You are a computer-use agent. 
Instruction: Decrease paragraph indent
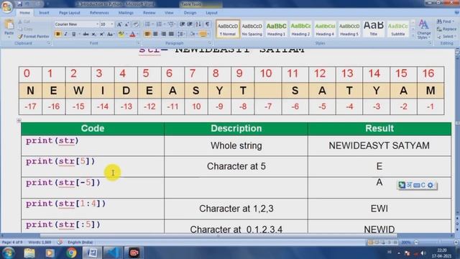tap(182, 24)
